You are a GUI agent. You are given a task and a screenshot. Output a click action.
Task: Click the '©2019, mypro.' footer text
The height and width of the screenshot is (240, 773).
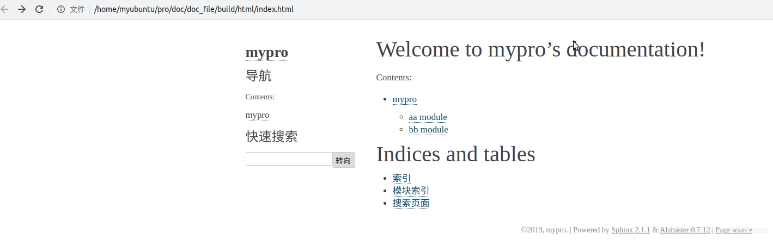544,230
